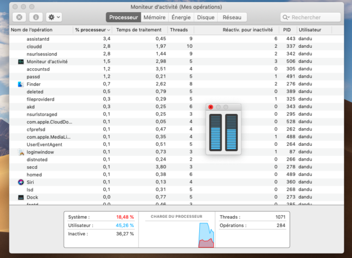This screenshot has height=258, width=352.
Task: Click the Threads count 1071
Action: click(x=280, y=217)
